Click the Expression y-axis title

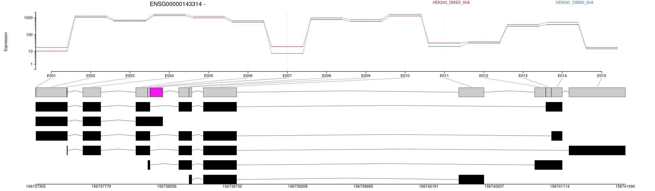[x=6, y=42]
